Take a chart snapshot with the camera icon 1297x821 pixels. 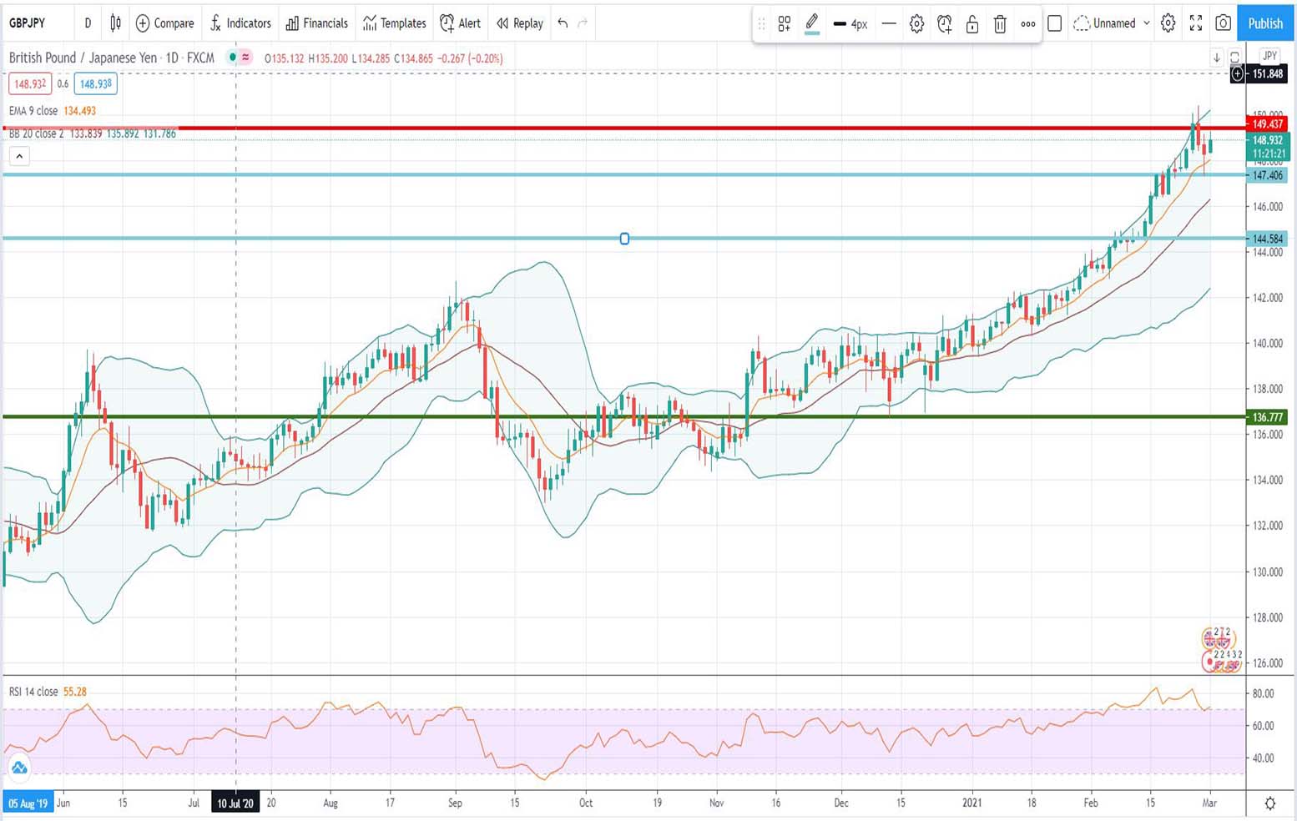[1223, 23]
